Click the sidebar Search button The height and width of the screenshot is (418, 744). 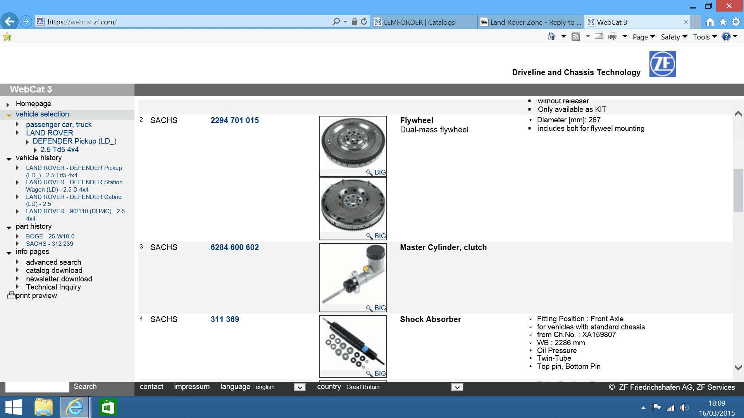tap(85, 387)
